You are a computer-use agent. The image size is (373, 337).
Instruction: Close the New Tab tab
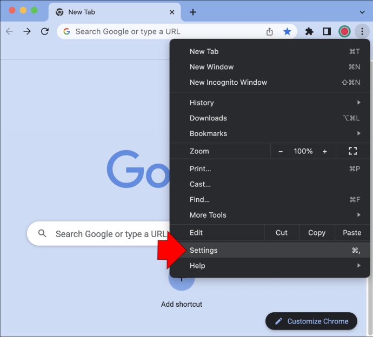(x=172, y=12)
